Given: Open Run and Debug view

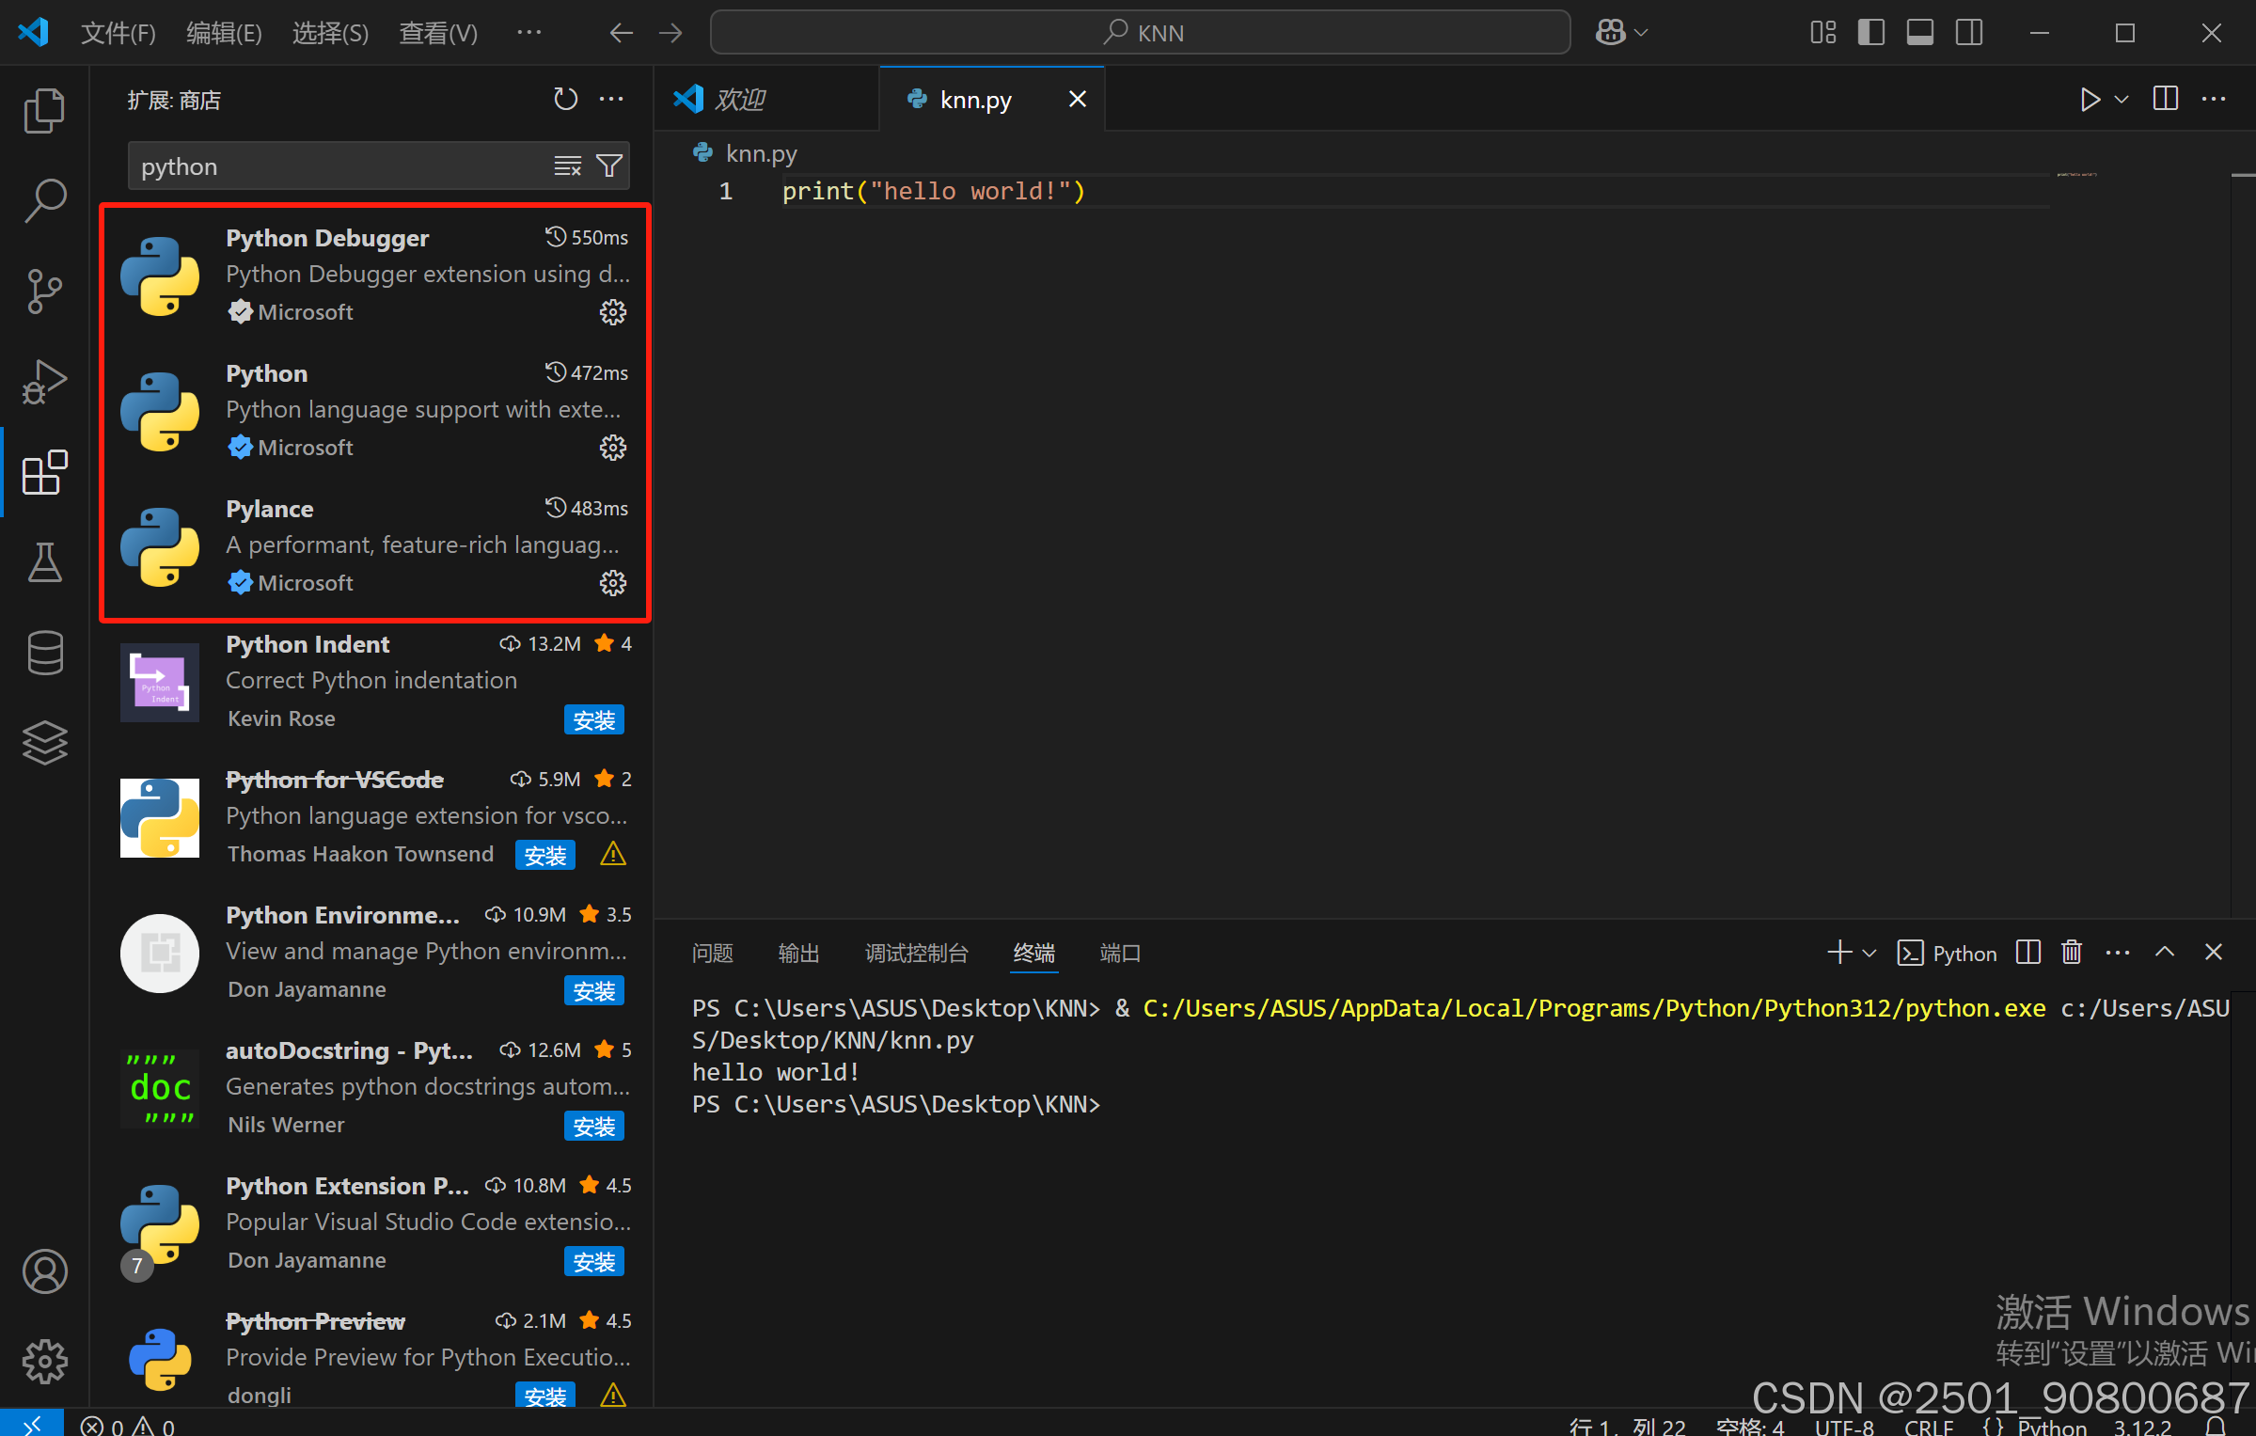Looking at the screenshot, I should pos(44,382).
